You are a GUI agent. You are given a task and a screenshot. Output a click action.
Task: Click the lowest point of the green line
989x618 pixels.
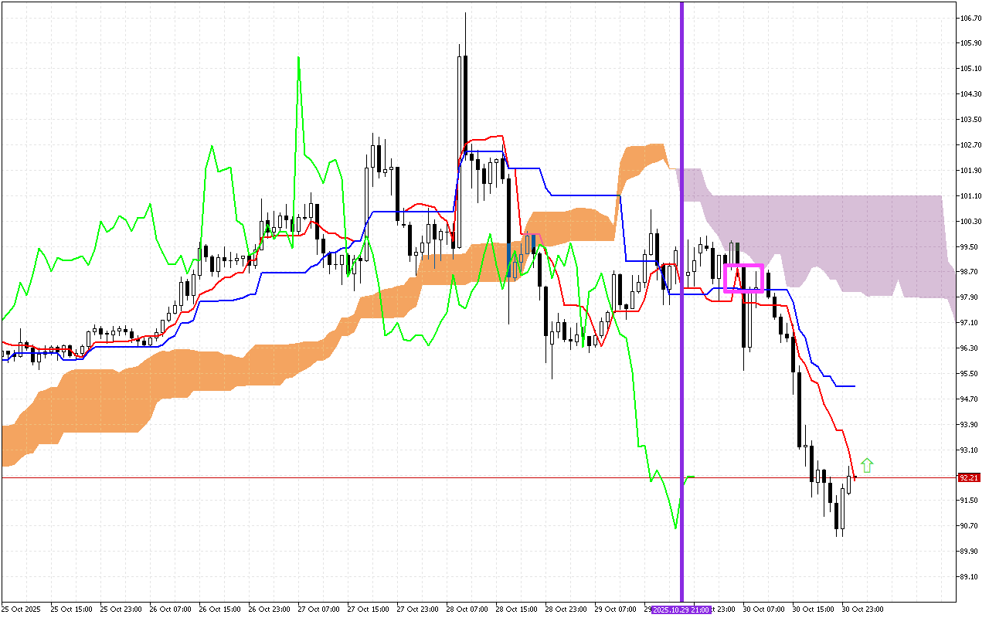pyautogui.click(x=676, y=528)
